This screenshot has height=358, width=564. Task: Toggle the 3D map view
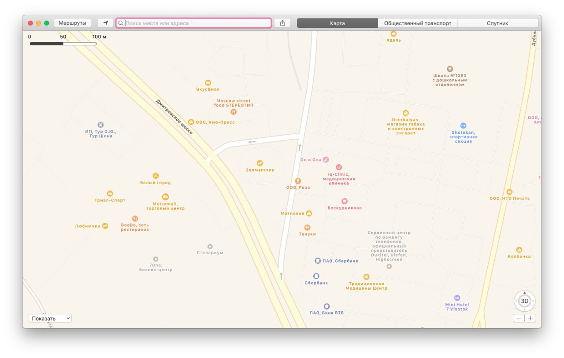coord(525,301)
